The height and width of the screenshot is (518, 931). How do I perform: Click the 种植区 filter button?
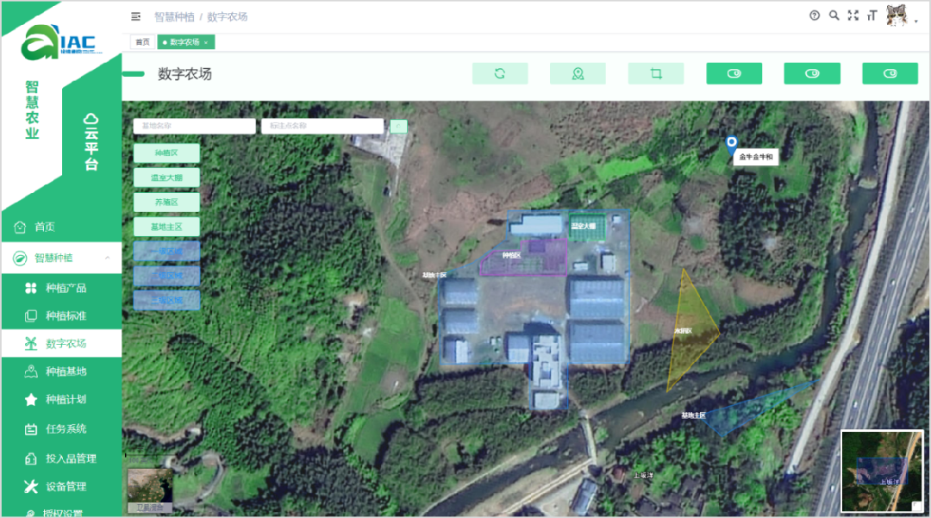point(166,153)
